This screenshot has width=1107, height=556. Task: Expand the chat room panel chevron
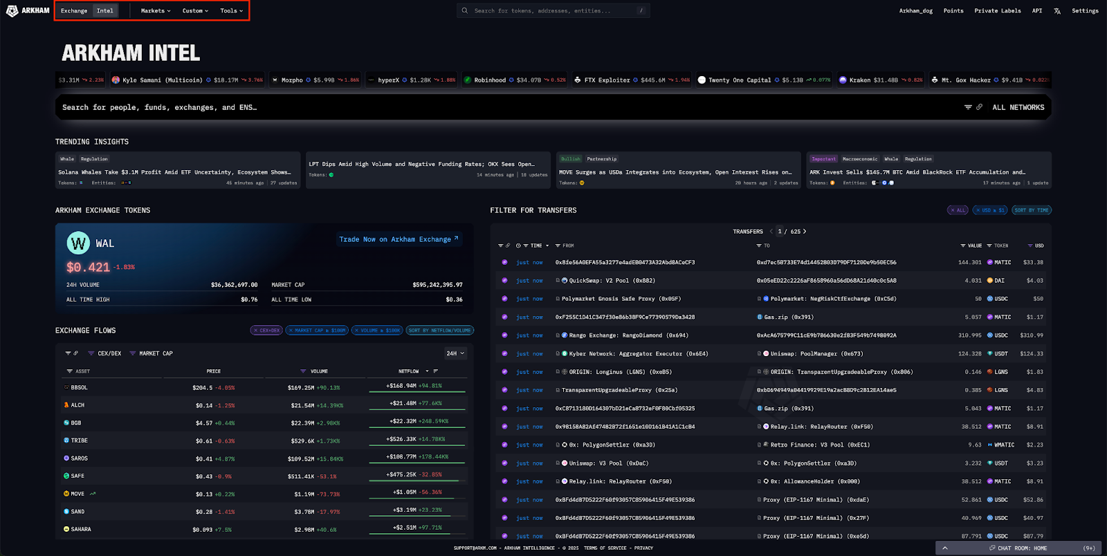[945, 548]
